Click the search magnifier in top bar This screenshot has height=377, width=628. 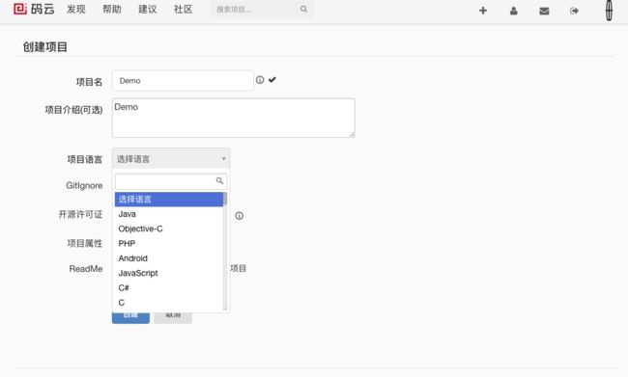(303, 9)
